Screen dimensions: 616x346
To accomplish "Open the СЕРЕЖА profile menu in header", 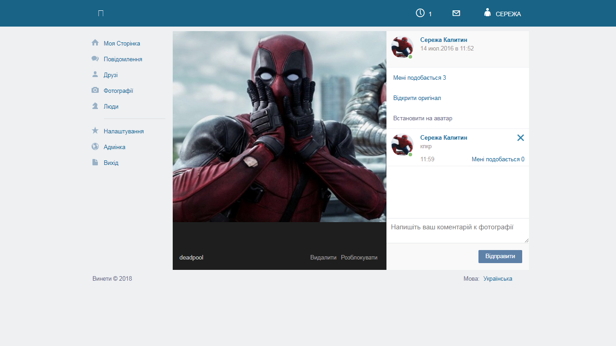I will [508, 14].
